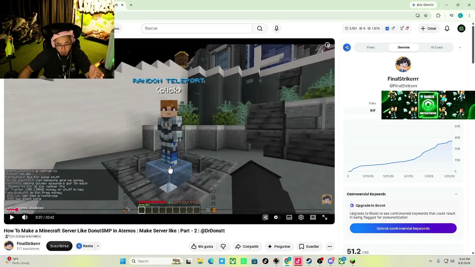Click the "Con doblaje automático" label
This screenshot has height=267, width=475.
pos(23,237)
